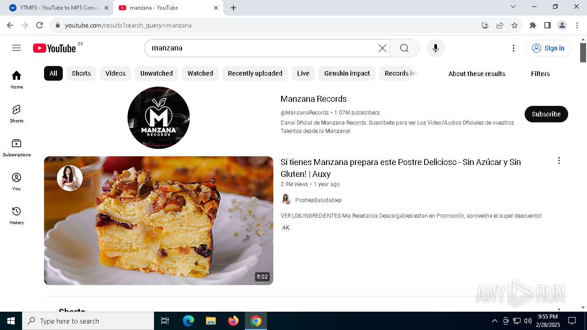Open the Chrome profile avatar
The height and width of the screenshot is (330, 587).
pos(562,25)
